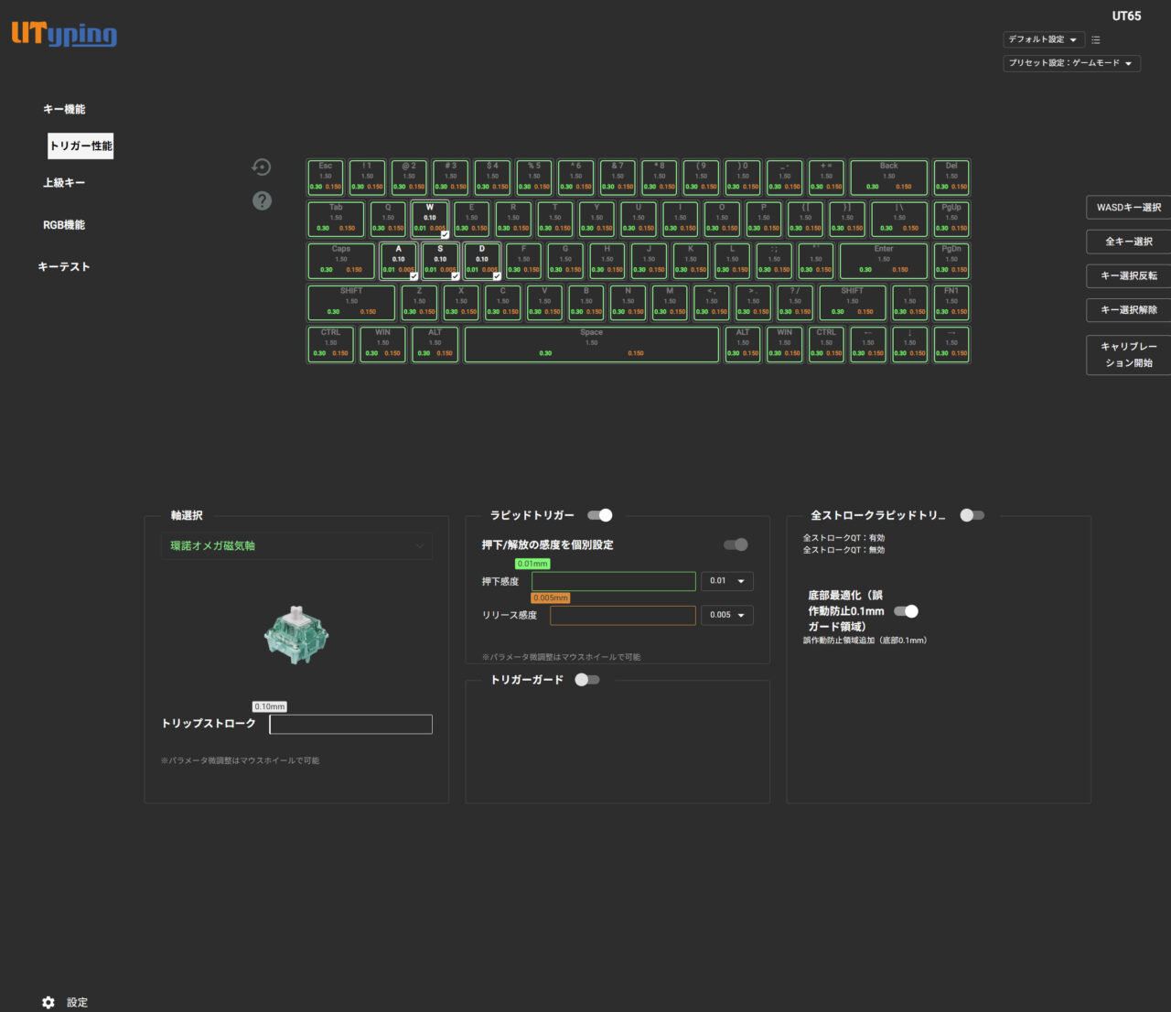
Task: Switch to the RGB機能 section
Action: [x=64, y=225]
